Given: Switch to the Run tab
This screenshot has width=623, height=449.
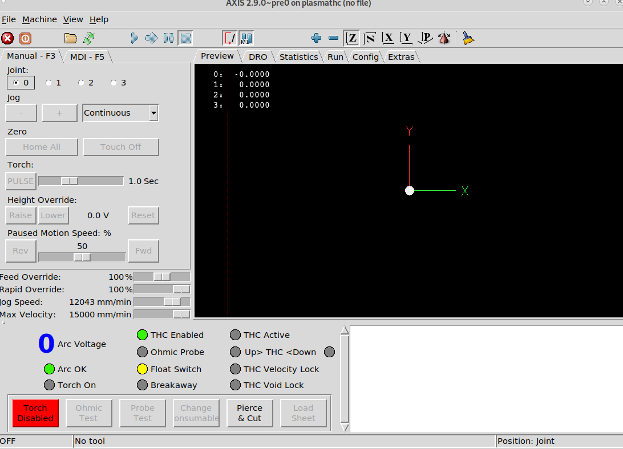Looking at the screenshot, I should [x=335, y=57].
